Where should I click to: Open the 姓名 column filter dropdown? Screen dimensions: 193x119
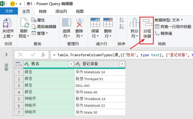pos(71,64)
